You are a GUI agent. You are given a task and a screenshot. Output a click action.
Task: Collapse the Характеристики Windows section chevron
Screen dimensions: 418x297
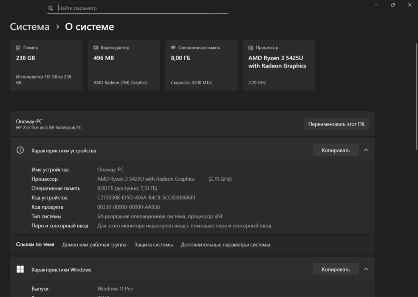366,269
